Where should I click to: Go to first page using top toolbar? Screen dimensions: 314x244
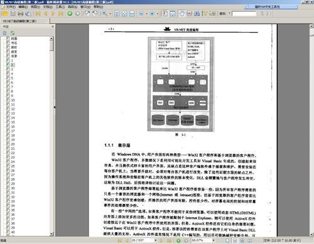tap(38, 14)
